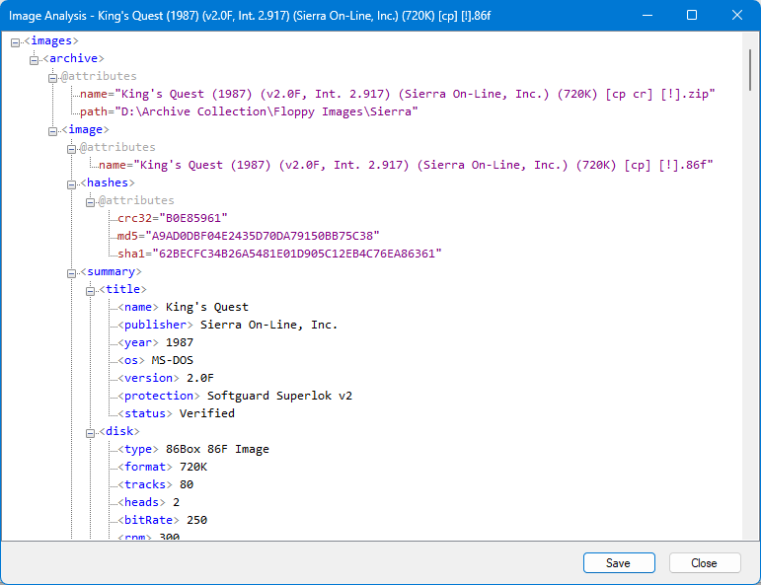The width and height of the screenshot is (761, 585).
Task: Select the version 2.0F row
Action: [166, 378]
